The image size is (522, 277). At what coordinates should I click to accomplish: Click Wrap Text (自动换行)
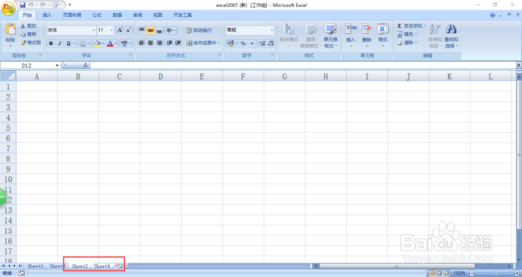tap(199, 30)
